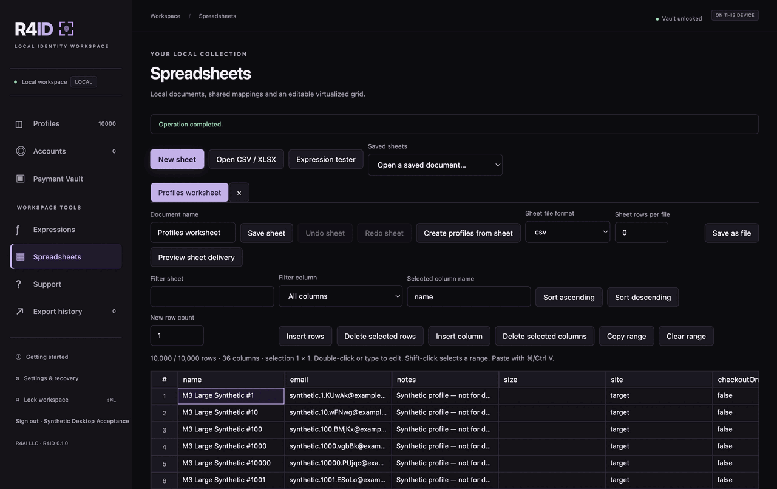This screenshot has height=489, width=777.
Task: Click Insert column button
Action: tap(459, 336)
